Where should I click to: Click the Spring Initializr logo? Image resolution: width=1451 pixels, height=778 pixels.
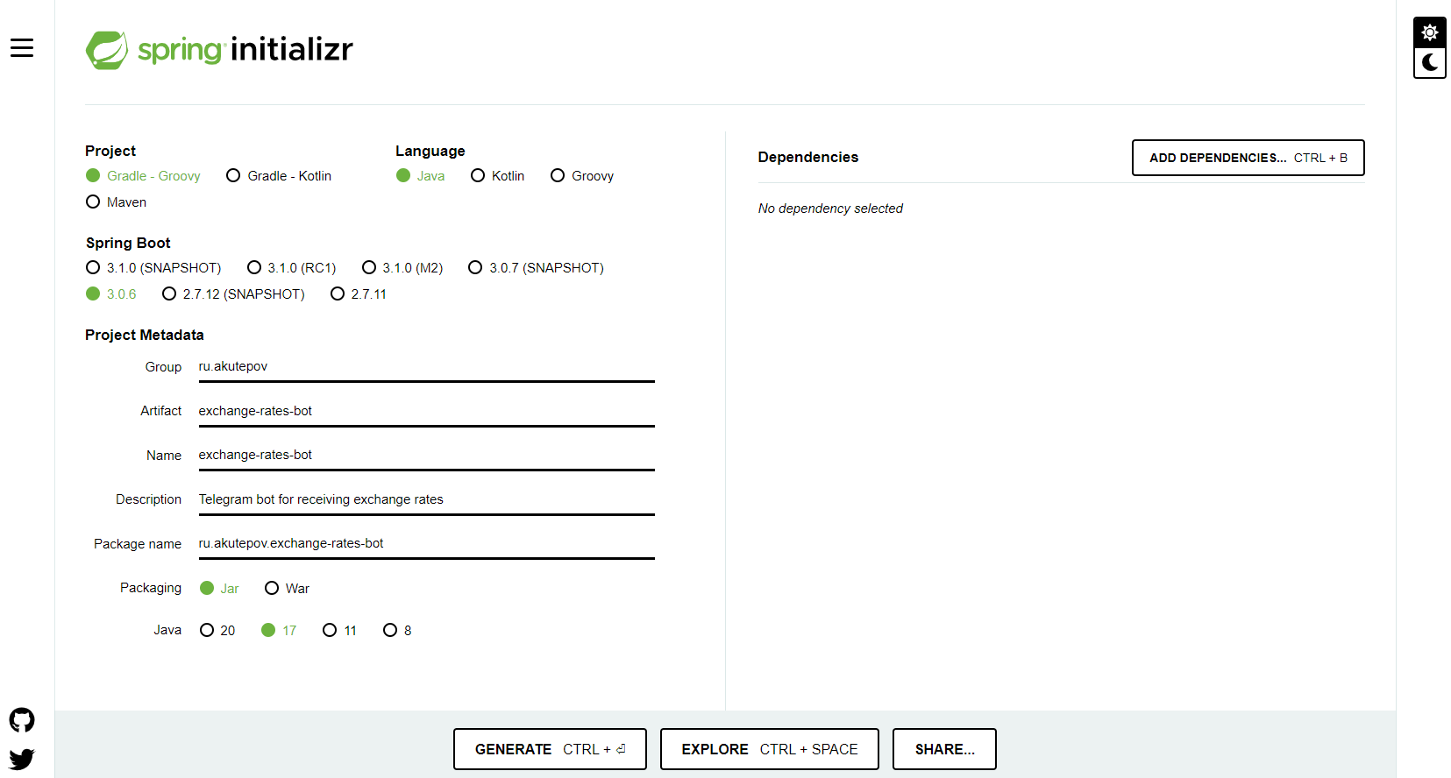[x=219, y=50]
